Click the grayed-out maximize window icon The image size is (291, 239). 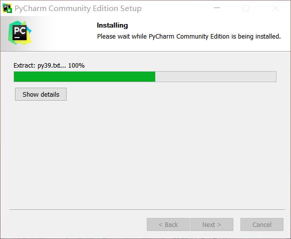(246, 8)
